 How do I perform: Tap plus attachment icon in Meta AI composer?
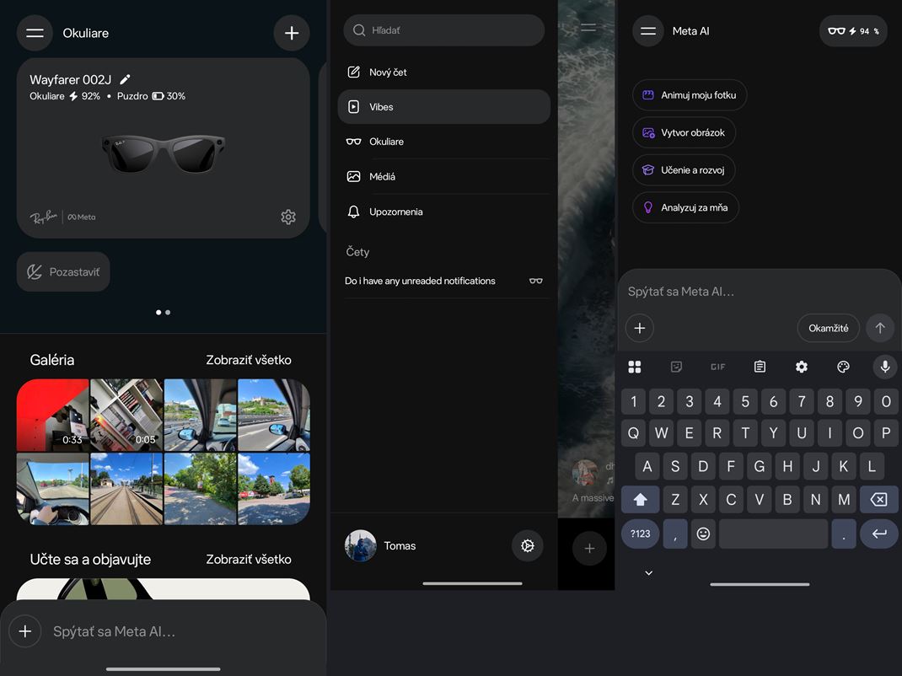639,328
